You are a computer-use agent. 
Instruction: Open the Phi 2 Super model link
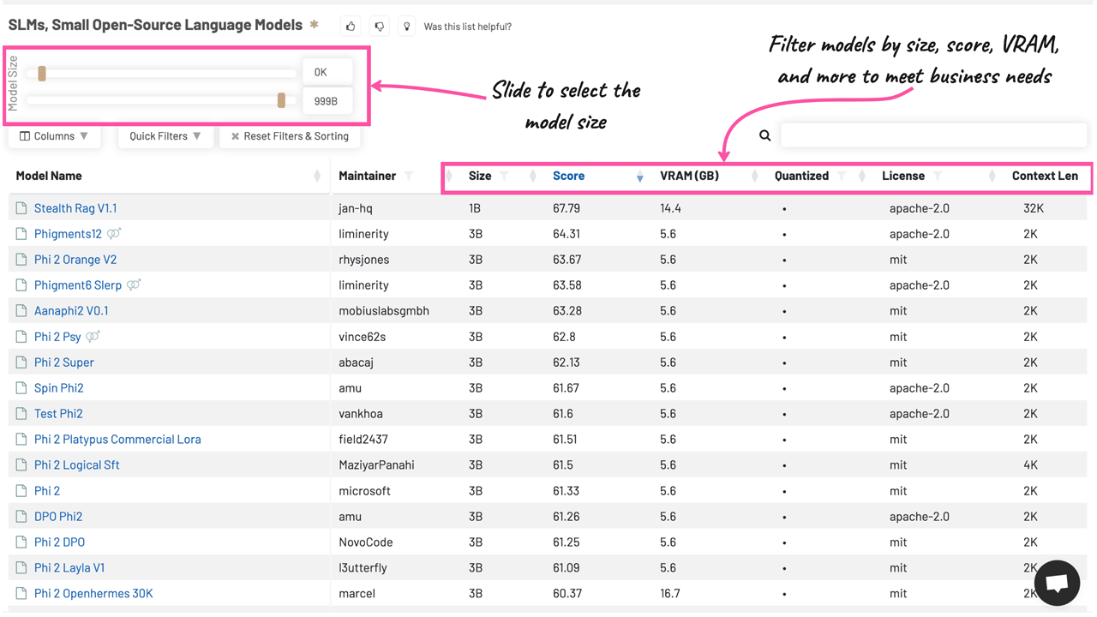click(x=63, y=362)
